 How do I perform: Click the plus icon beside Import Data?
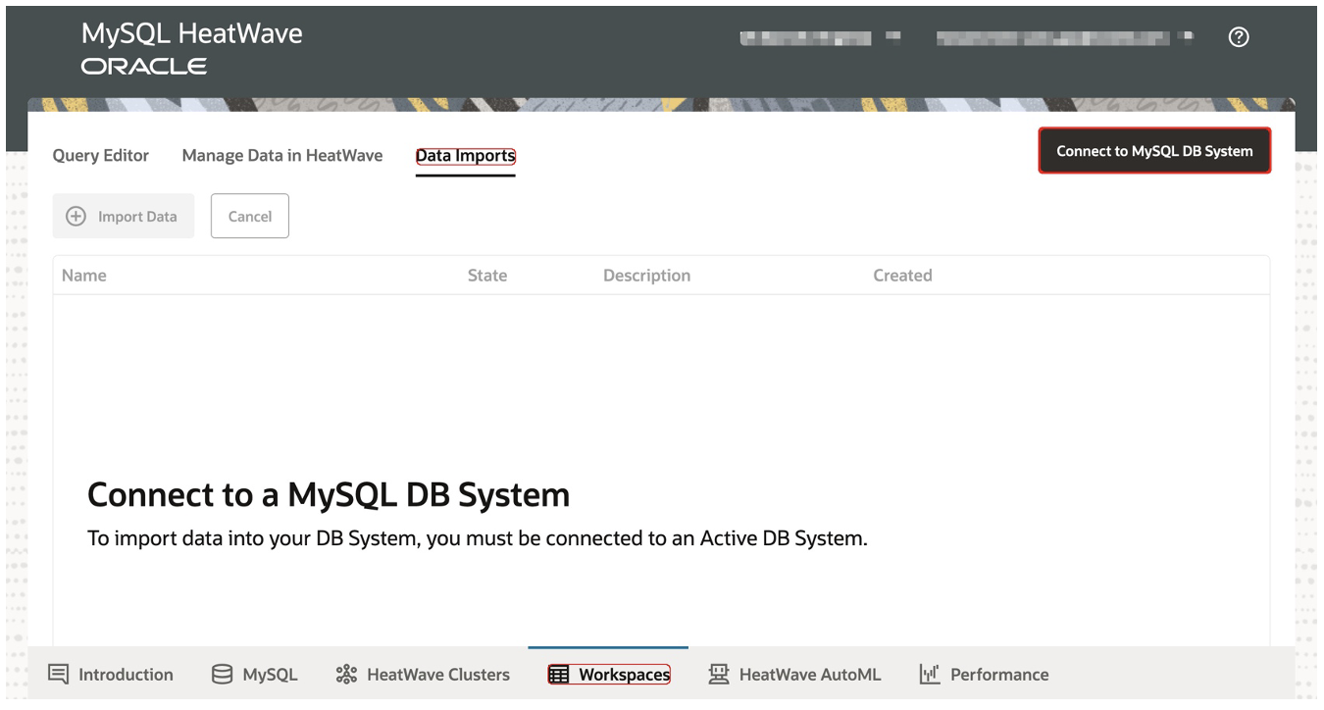[76, 216]
